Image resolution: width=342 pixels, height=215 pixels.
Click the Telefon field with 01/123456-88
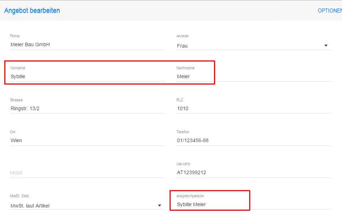pos(253,140)
